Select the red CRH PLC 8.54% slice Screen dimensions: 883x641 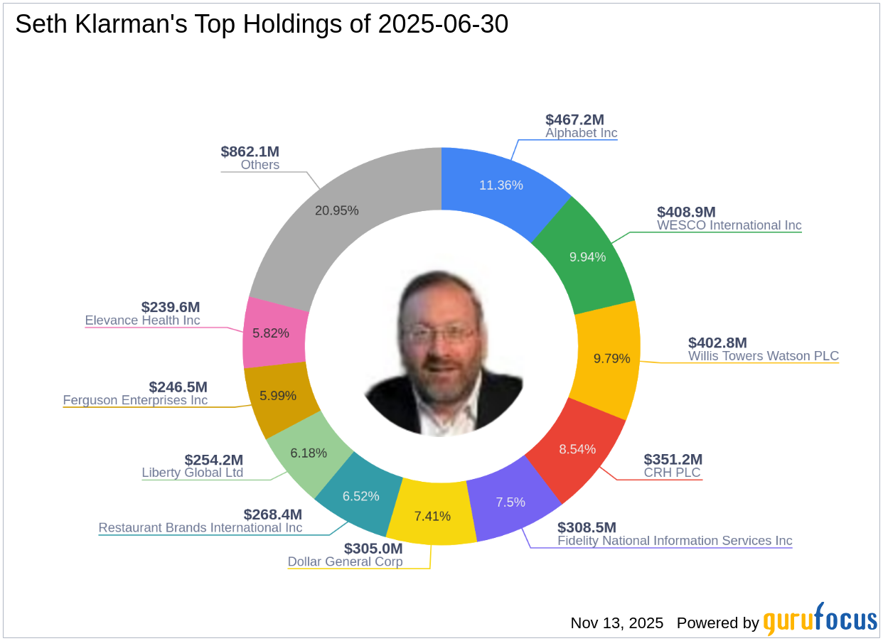coord(577,448)
